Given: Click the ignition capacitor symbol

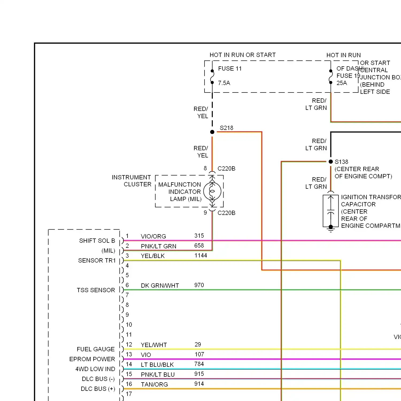Looking at the screenshot, I should pyautogui.click(x=331, y=210).
